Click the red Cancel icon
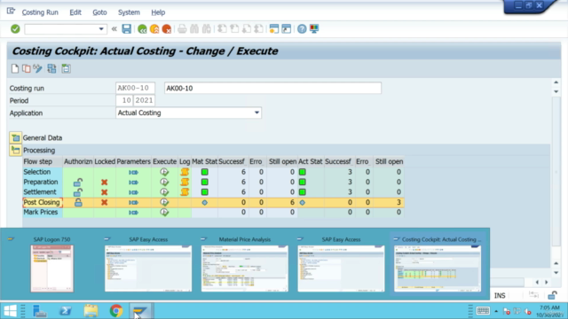This screenshot has width=568, height=319. pyautogui.click(x=167, y=29)
